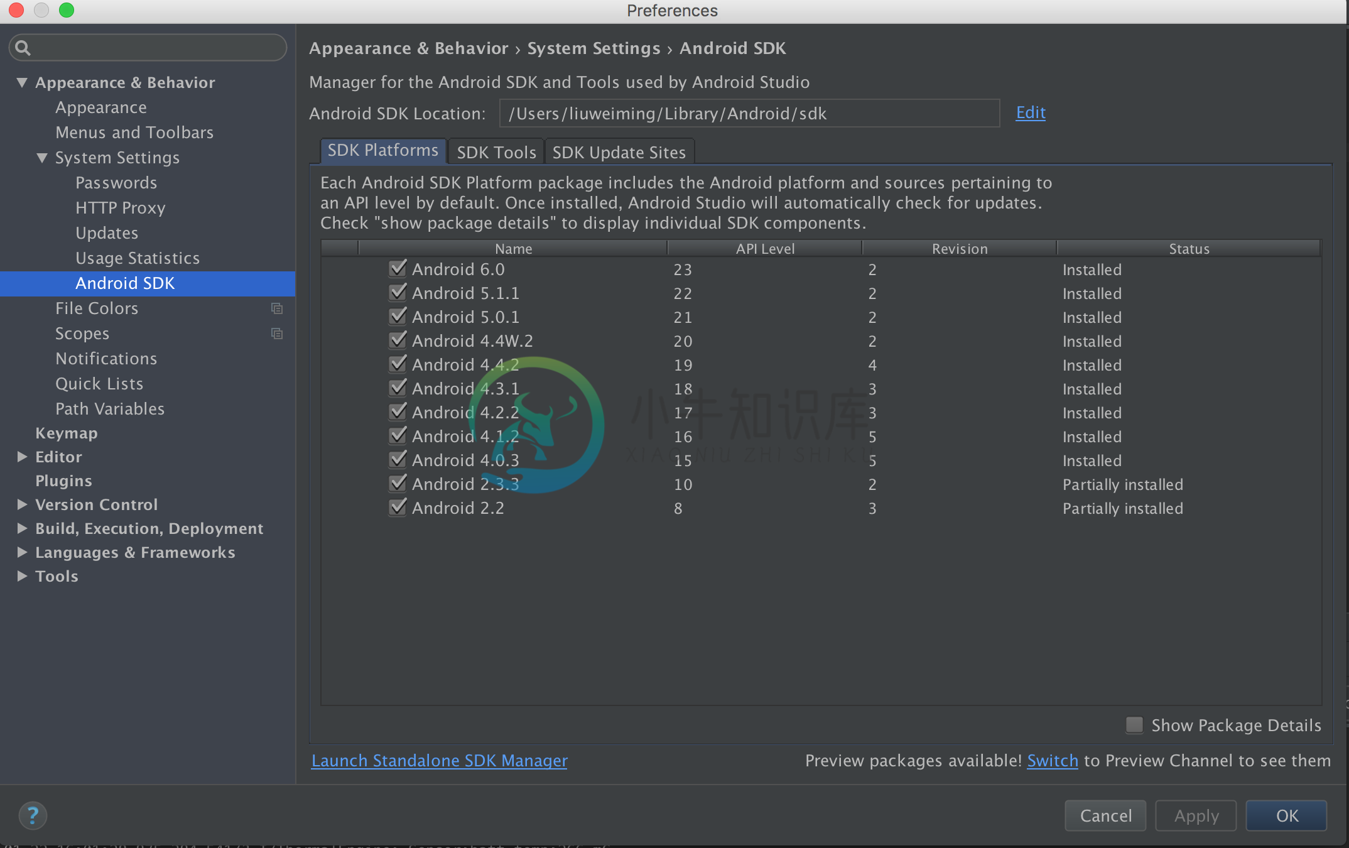1349x848 pixels.
Task: Sort by the Revision column header
Action: click(959, 249)
